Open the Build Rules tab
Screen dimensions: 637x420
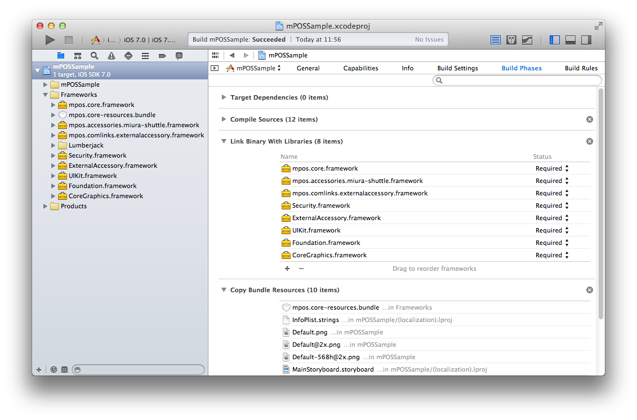581,68
